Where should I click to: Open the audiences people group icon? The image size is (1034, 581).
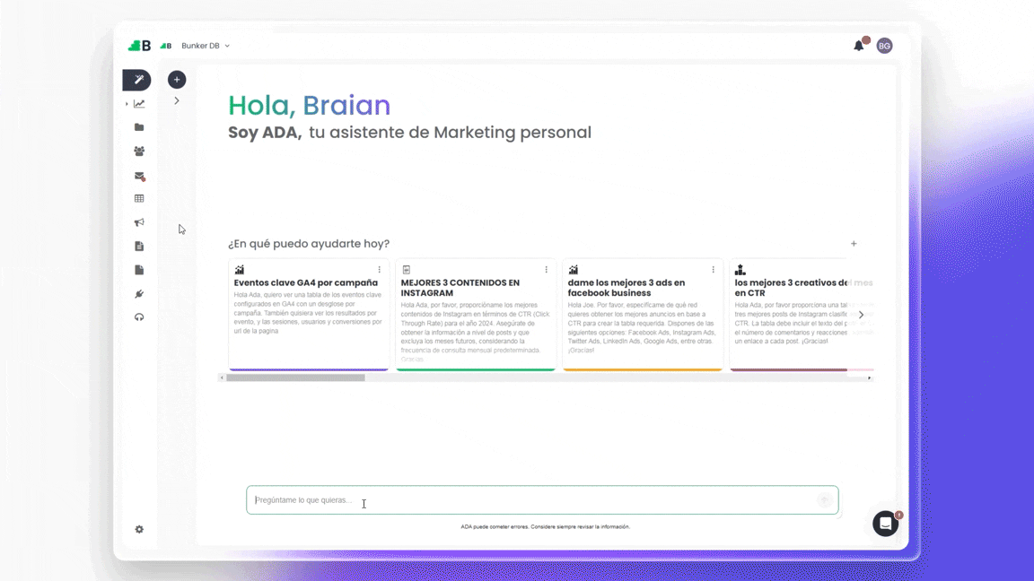(x=139, y=151)
